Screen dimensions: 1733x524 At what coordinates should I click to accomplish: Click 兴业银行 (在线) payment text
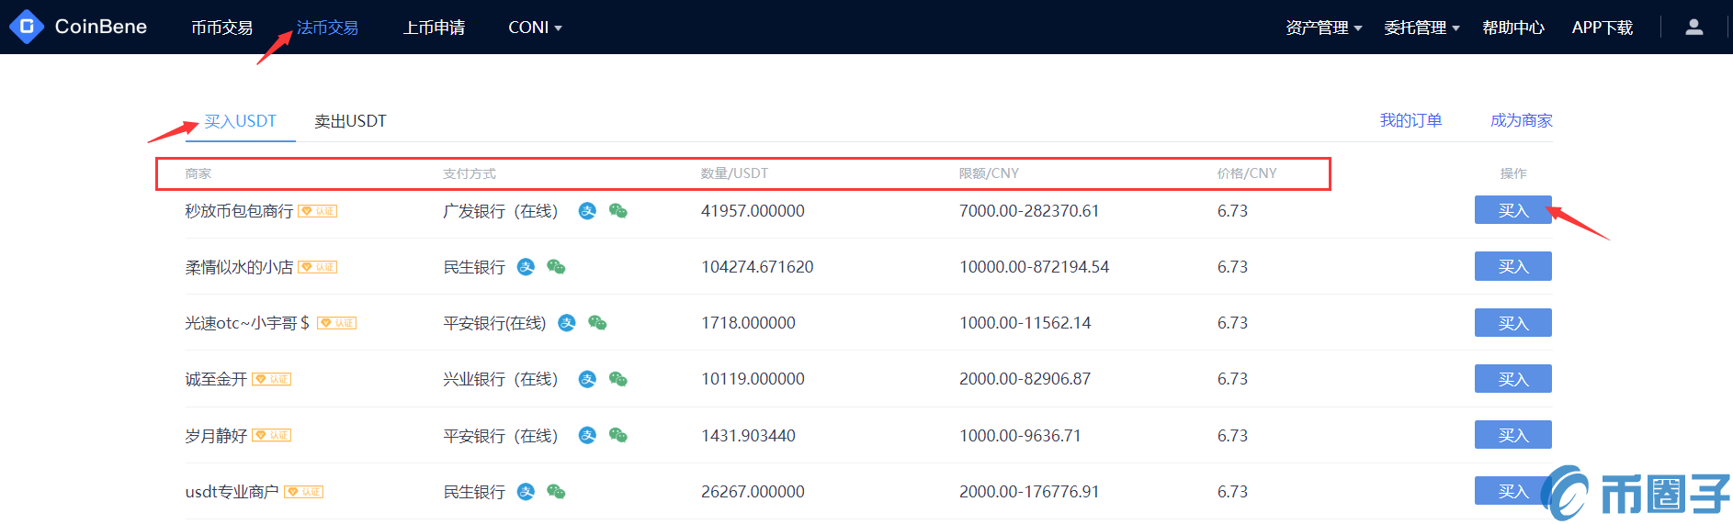[x=501, y=379]
